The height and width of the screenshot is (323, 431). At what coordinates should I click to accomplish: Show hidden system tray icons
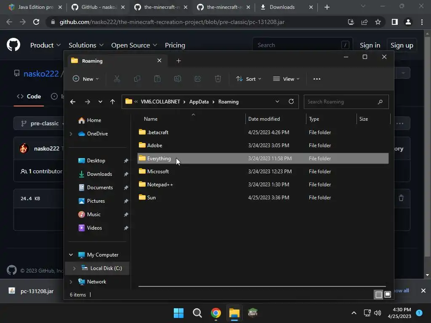click(354, 313)
